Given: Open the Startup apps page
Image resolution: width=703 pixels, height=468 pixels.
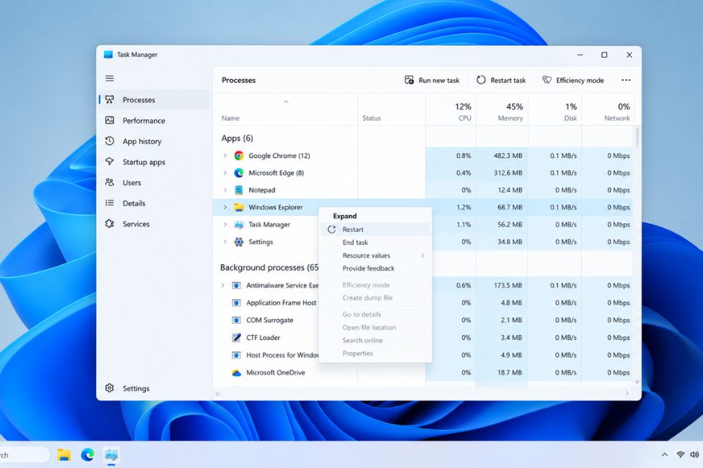Looking at the screenshot, I should tap(155, 161).
